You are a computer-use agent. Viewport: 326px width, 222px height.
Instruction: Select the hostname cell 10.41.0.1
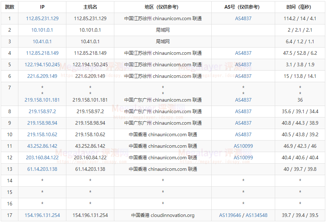tap(90, 41)
